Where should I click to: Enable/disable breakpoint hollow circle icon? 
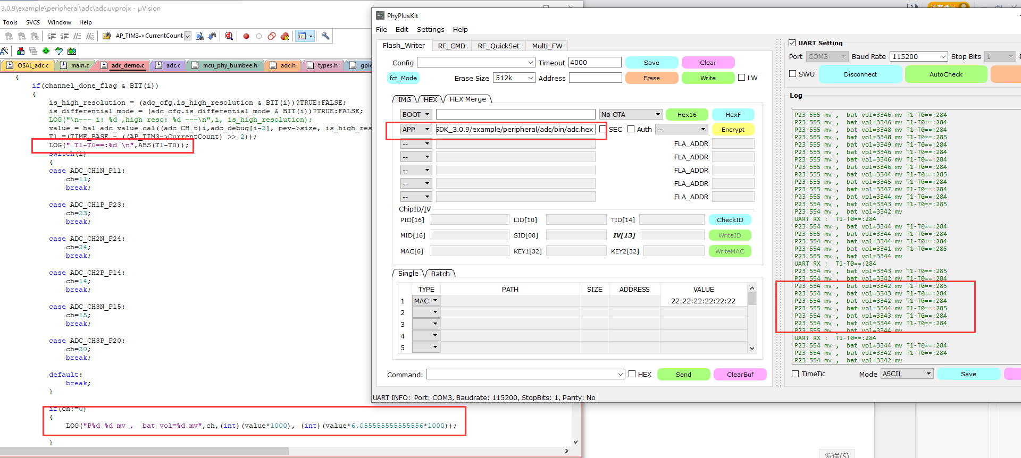(259, 36)
